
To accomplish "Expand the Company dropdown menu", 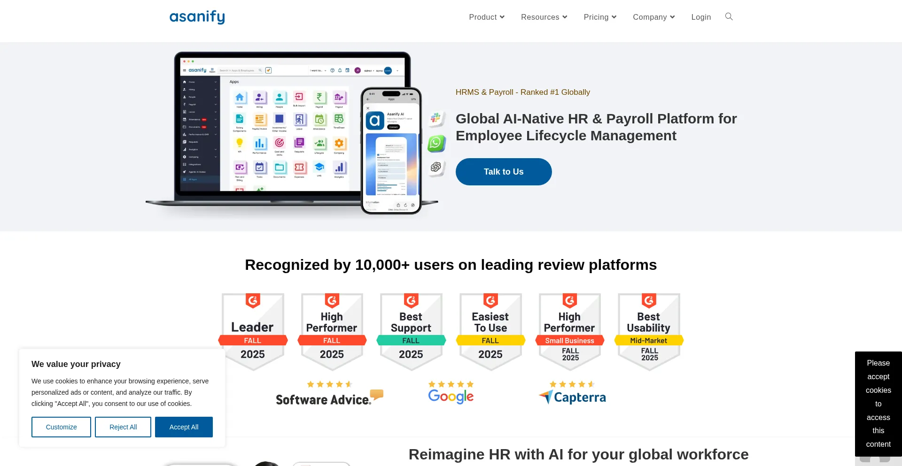I will click(x=653, y=17).
